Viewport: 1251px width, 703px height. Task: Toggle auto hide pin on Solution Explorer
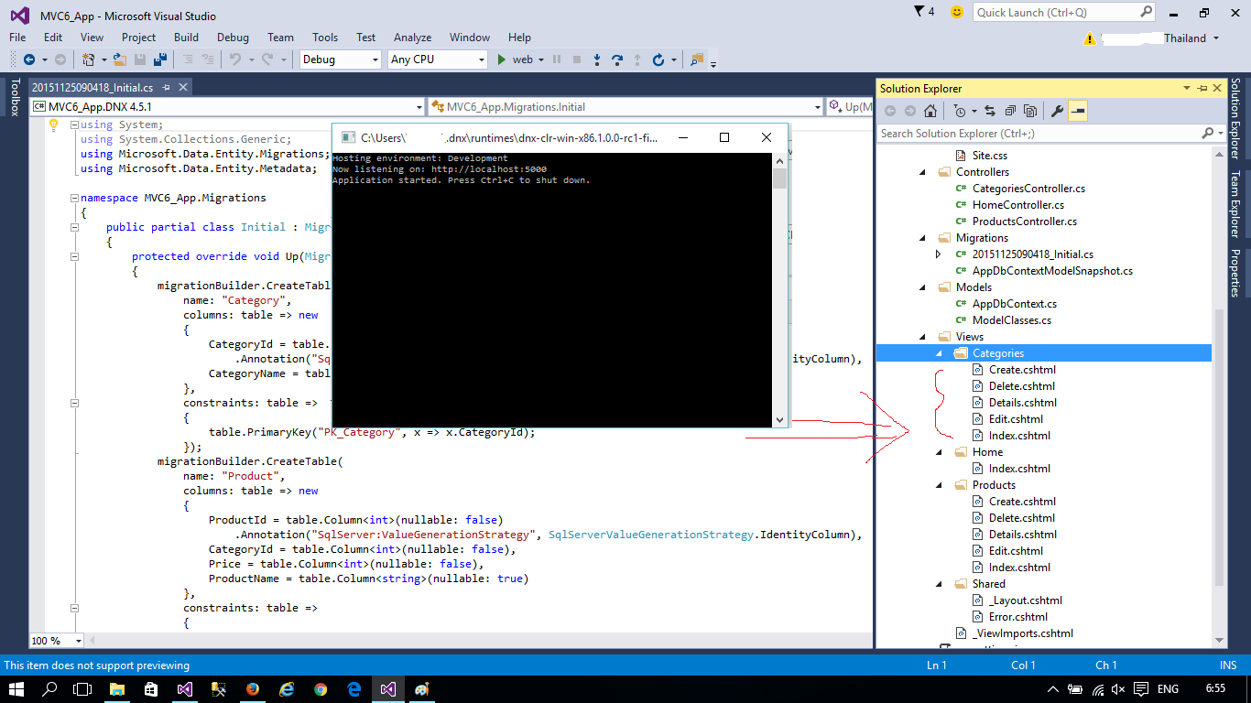pyautogui.click(x=1202, y=88)
